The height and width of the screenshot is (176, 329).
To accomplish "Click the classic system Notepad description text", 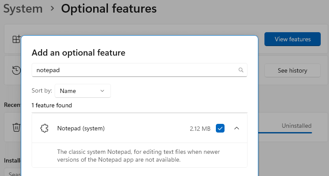I will click(138, 156).
